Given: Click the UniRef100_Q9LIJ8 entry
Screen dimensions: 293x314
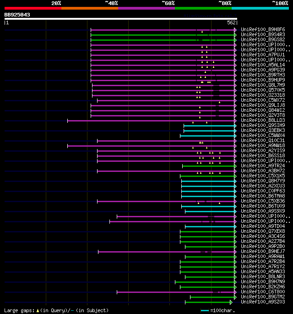Looking at the screenshot, I should 263,105.
